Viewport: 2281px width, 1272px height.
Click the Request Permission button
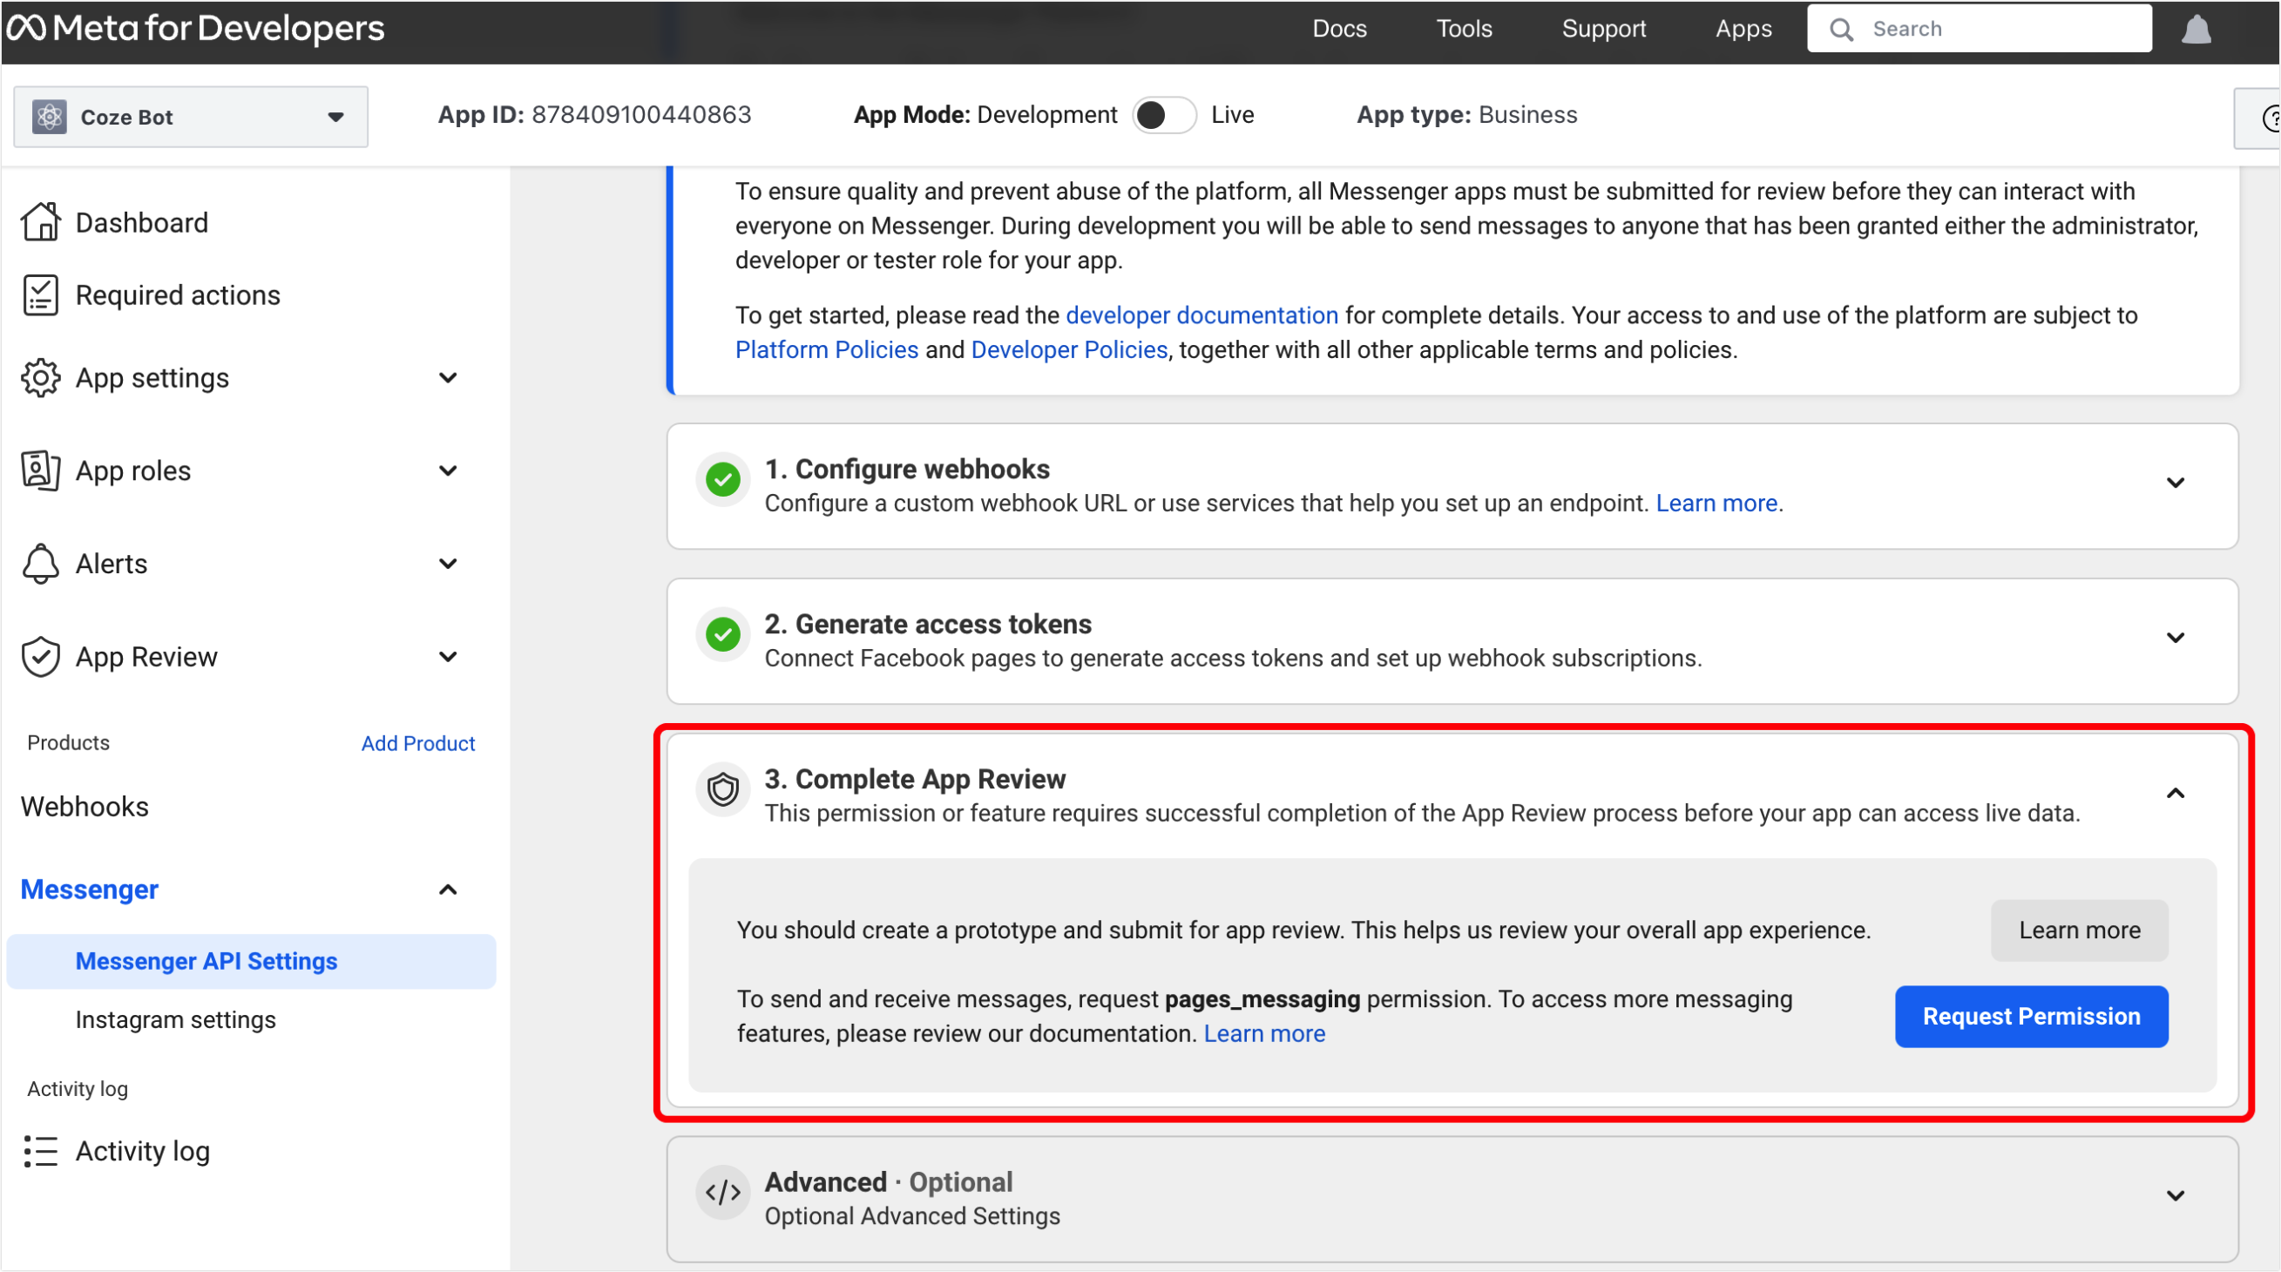(x=2031, y=1016)
